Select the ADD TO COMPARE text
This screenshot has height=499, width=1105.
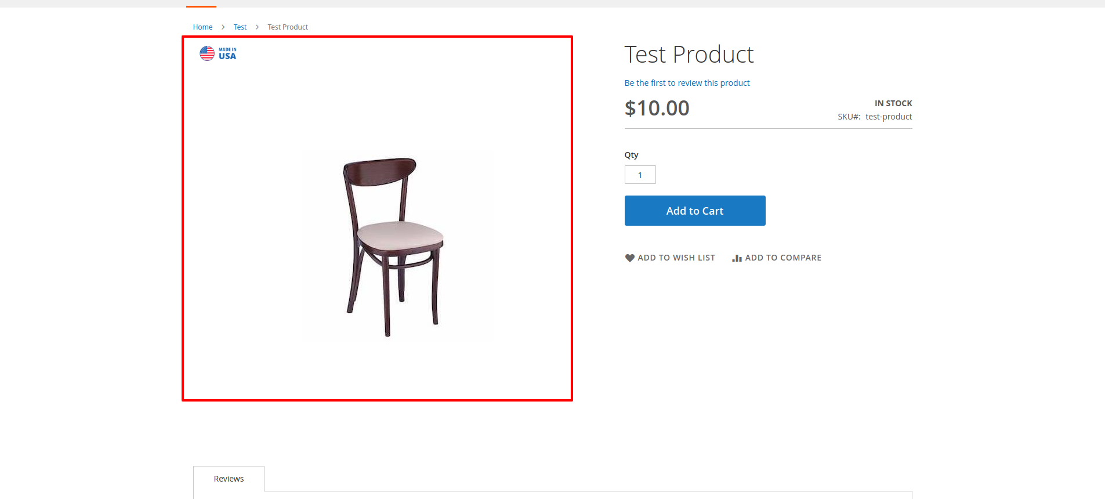(x=783, y=258)
